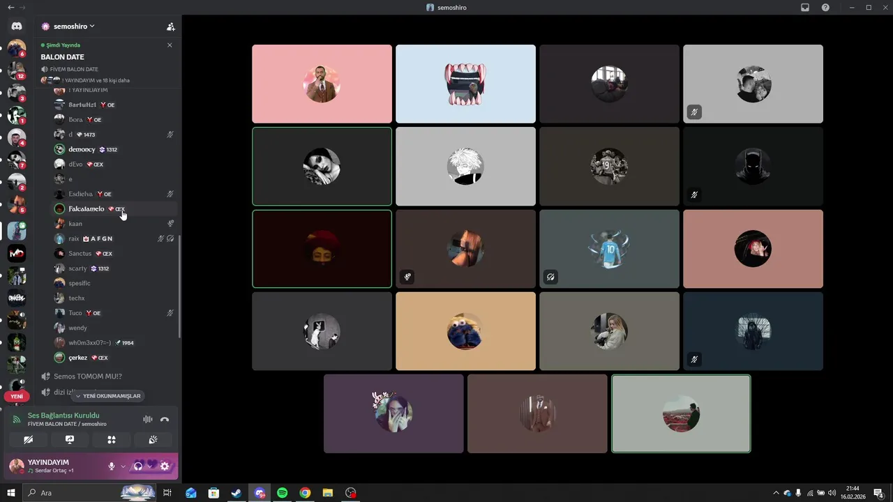
Task: Select user raix in voice list
Action: point(115,238)
